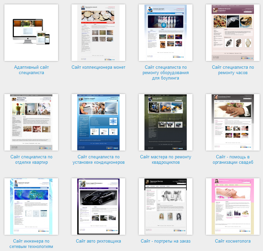Click 'Сайт специалиста по ремонту часов' caption

(233, 70)
